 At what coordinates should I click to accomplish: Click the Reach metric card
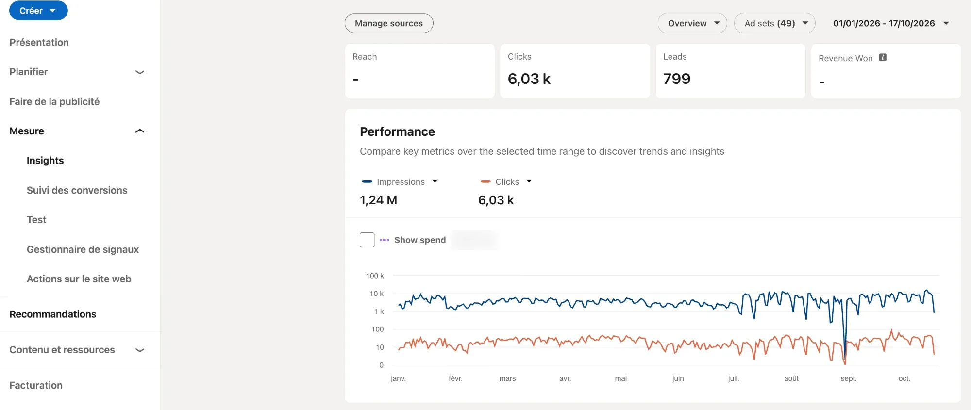(420, 71)
